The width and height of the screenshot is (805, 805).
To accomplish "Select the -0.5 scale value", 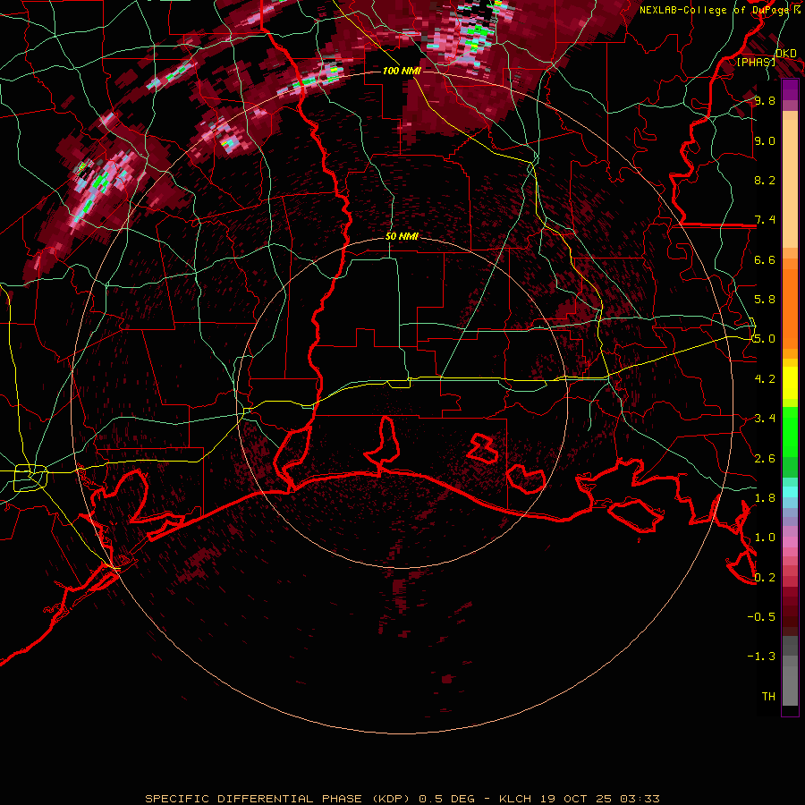I will coord(761,617).
